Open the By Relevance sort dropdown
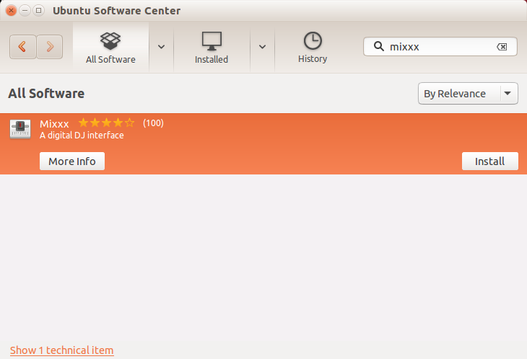 [x=468, y=94]
